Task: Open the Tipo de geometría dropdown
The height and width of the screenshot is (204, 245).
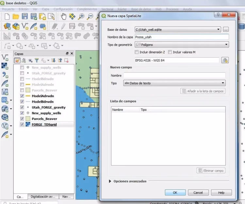Action: (182, 44)
